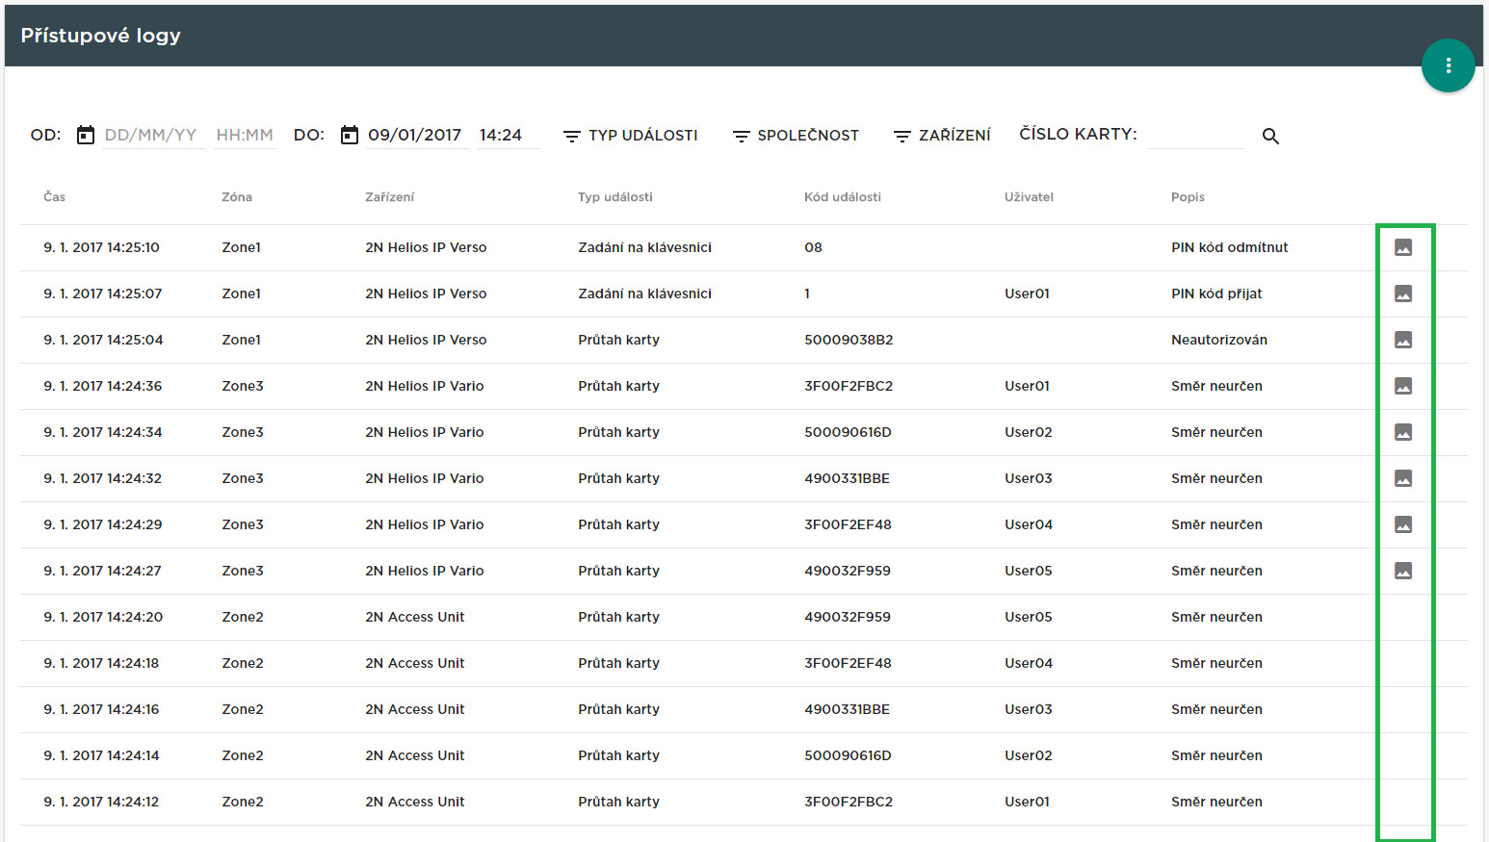Open the ZAŘÍZENÍ filter
This screenshot has width=1489, height=842.
point(942,136)
